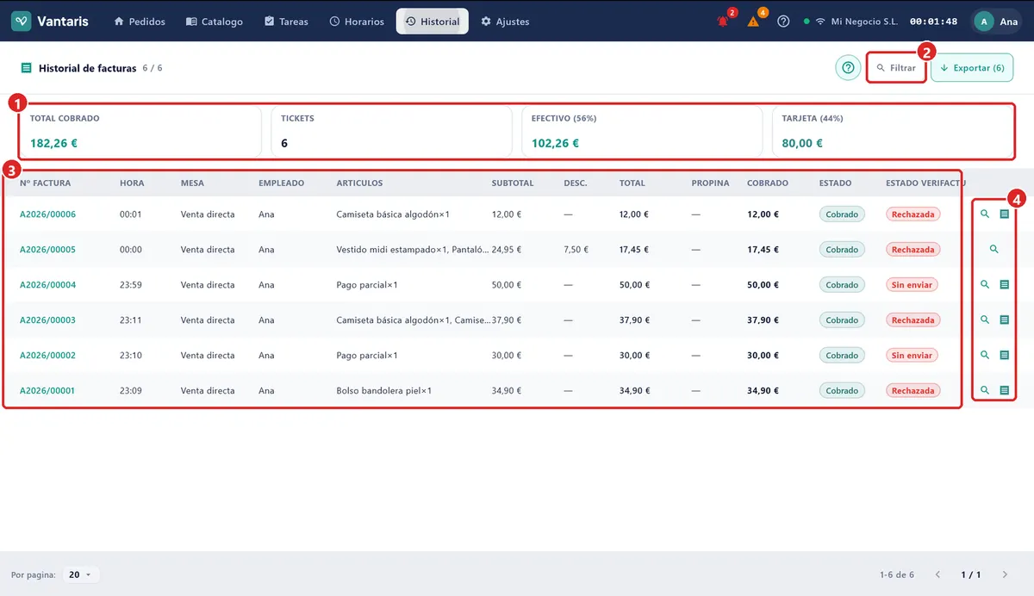Image resolution: width=1034 pixels, height=596 pixels.
Task: View details of invoice A2026/00004 with magnifier
Action: pyautogui.click(x=985, y=284)
